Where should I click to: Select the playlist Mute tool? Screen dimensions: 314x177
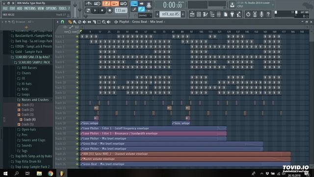click(x=84, y=22)
